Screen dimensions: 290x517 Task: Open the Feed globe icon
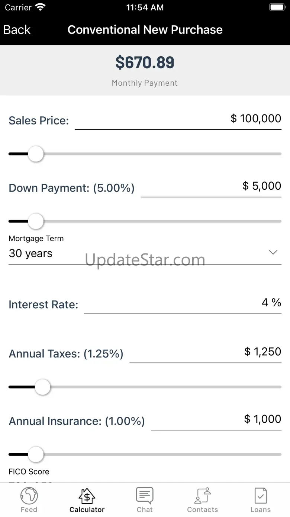[29, 496]
